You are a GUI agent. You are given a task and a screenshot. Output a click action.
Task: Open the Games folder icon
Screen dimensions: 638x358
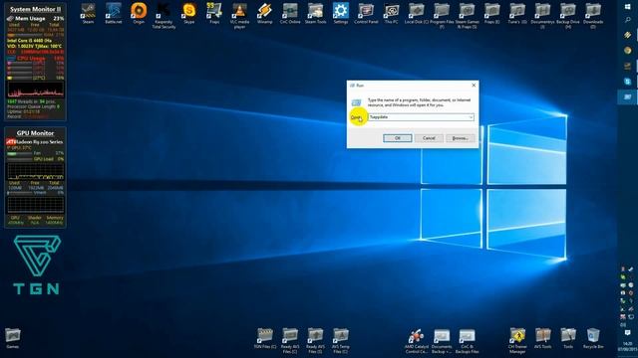tap(13, 338)
